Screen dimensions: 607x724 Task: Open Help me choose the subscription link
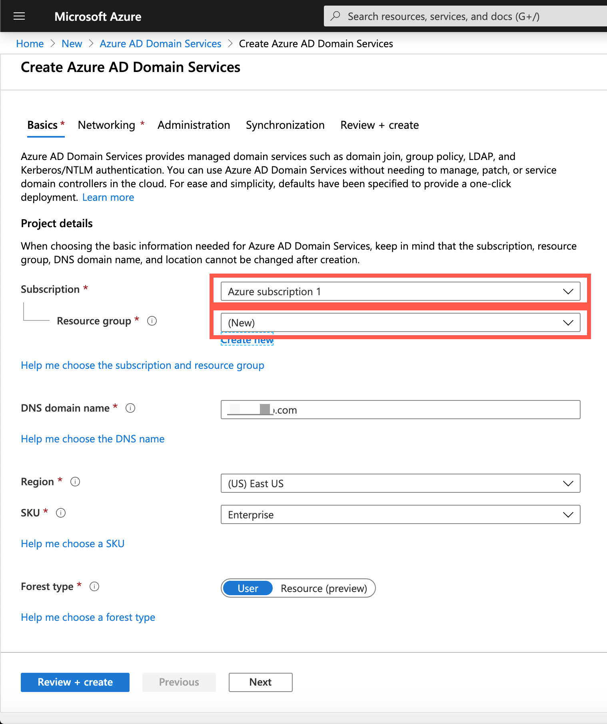coord(142,366)
